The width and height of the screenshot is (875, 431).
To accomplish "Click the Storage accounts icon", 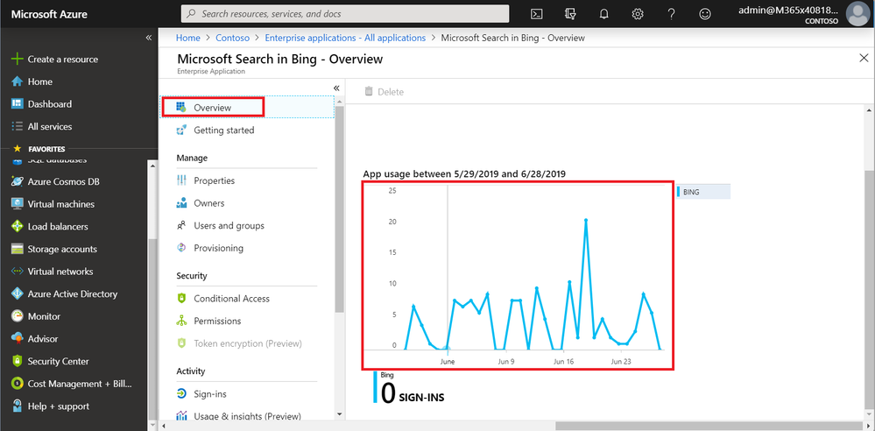I will (x=18, y=249).
